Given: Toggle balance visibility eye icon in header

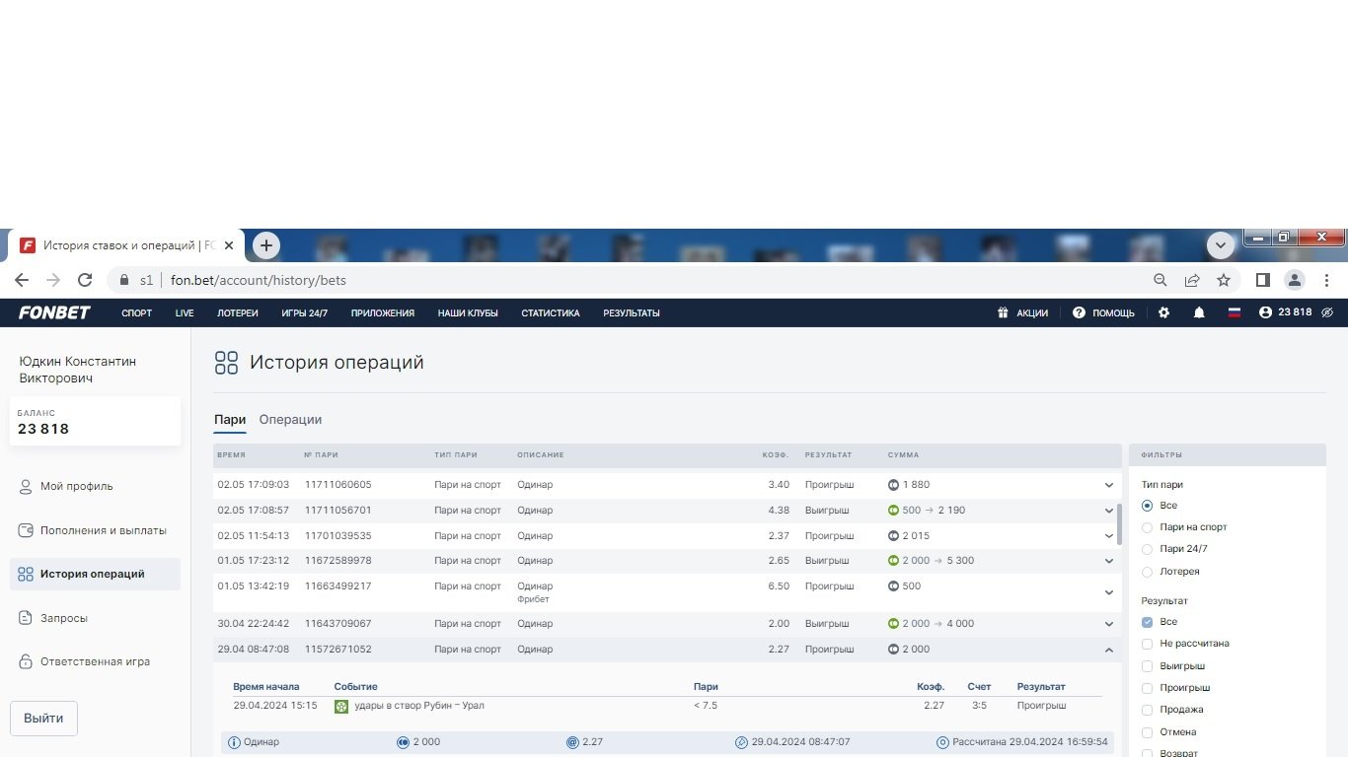Looking at the screenshot, I should coord(1327,312).
